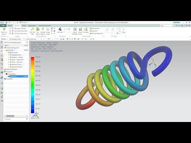Viewport: 191px width, 143px height.
Task: Click top icon in left resource bar
Action: (x=2, y=42)
